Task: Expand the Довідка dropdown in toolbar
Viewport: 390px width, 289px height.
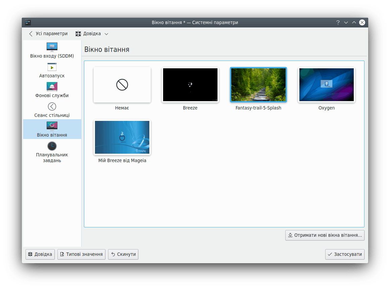Action: click(92, 34)
